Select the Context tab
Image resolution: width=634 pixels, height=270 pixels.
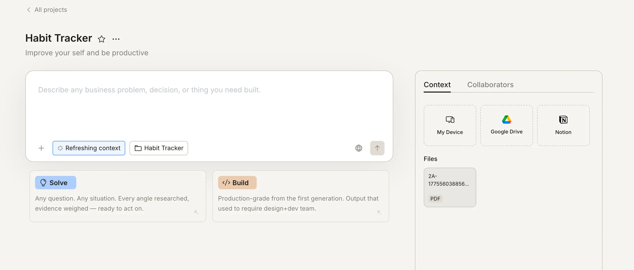pyautogui.click(x=437, y=85)
